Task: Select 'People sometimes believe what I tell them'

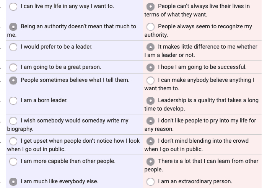Action: [x=13, y=80]
